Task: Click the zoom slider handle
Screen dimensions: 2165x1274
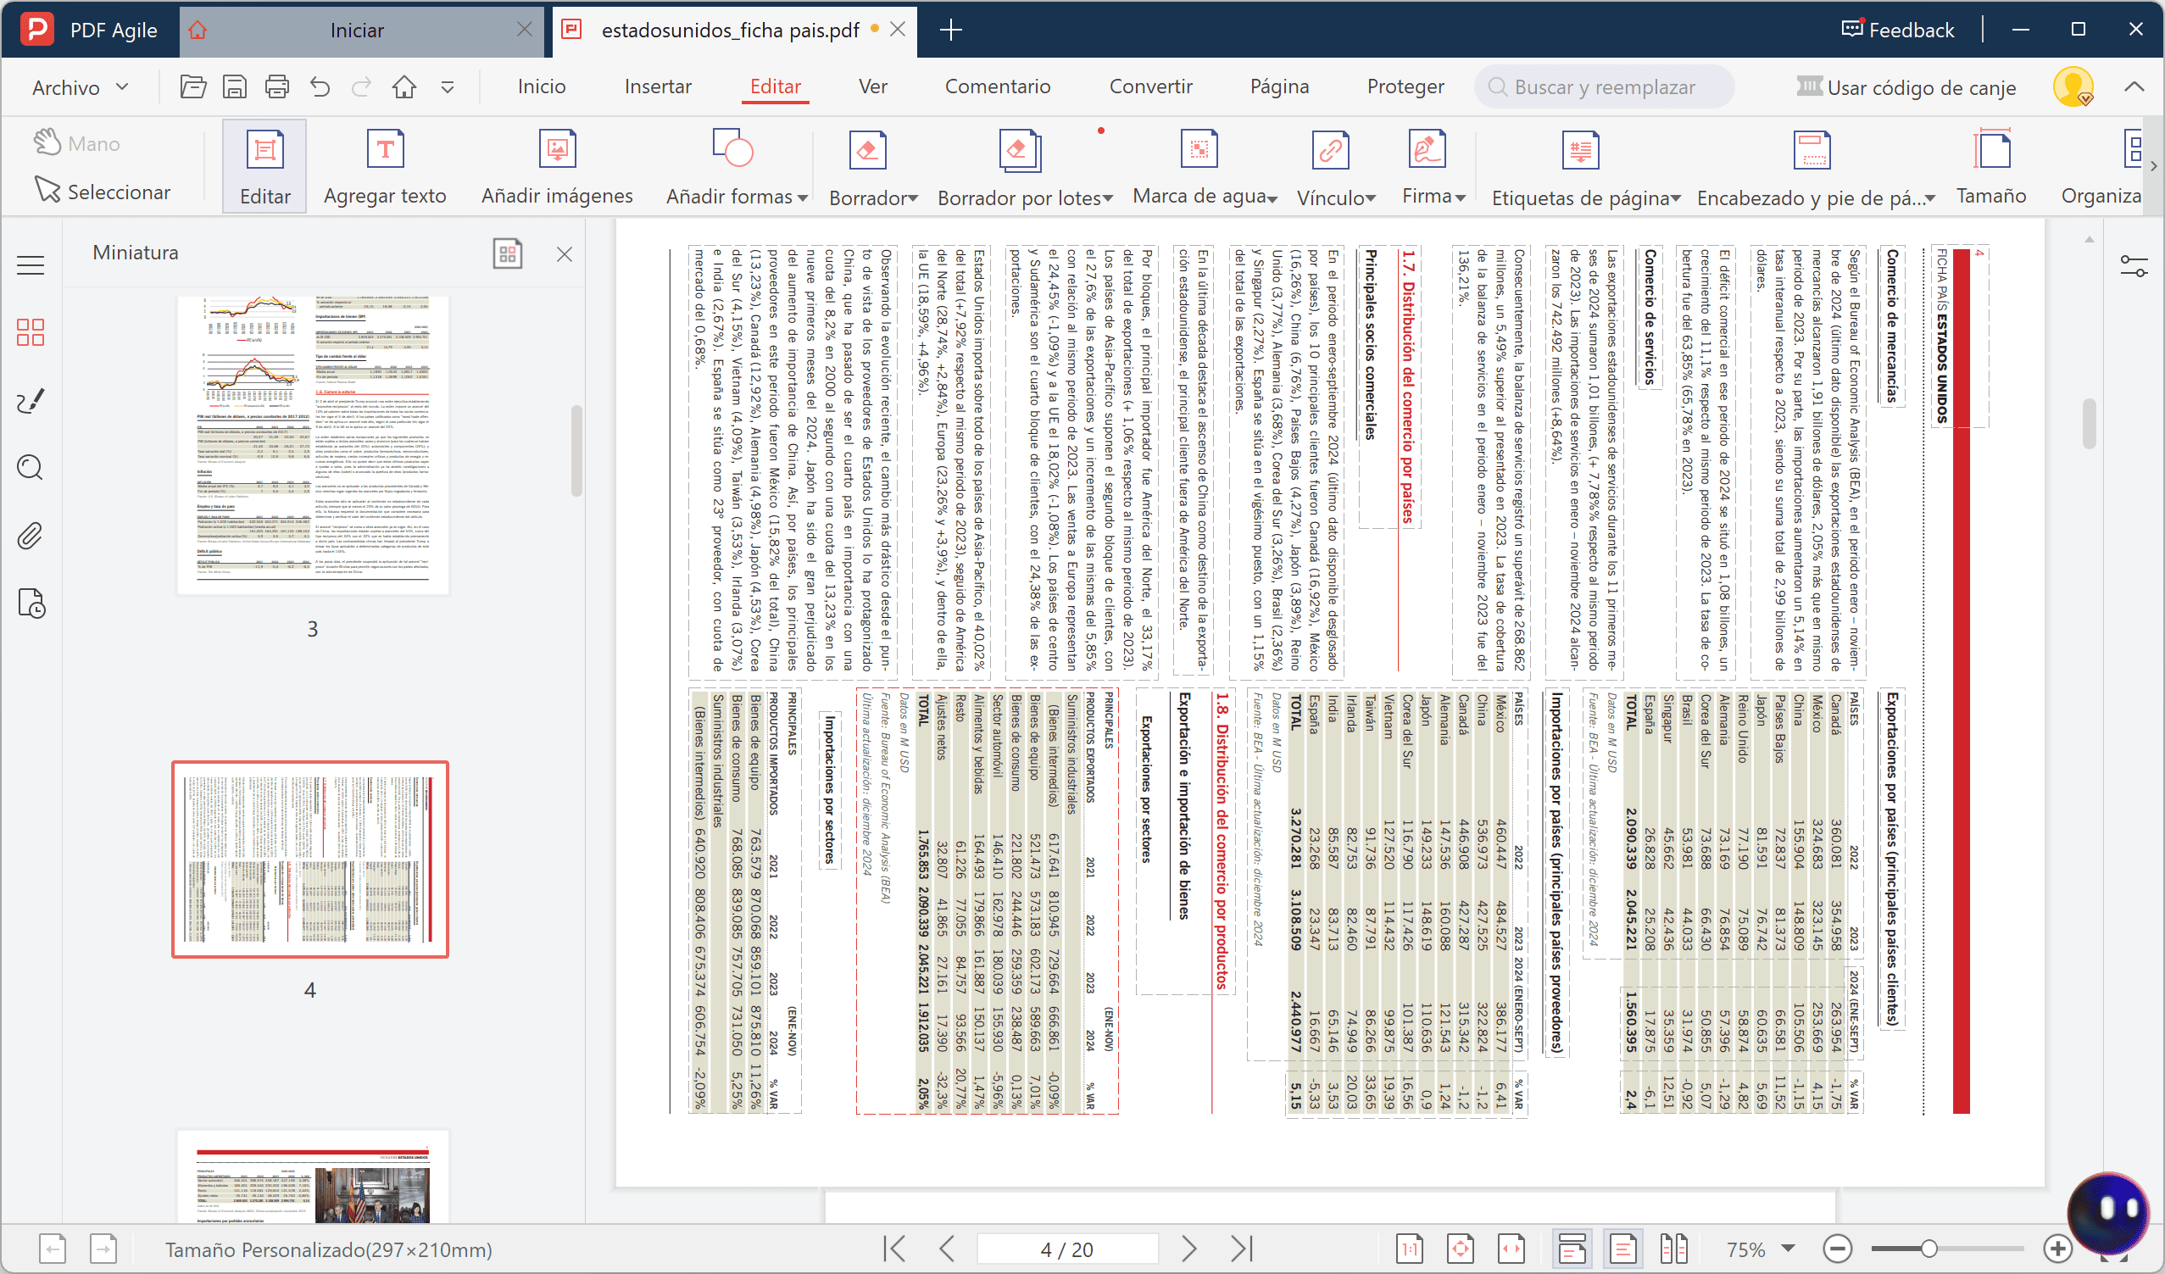Action: click(1929, 1249)
